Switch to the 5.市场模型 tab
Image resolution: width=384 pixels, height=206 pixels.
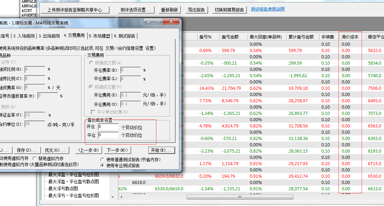[x=99, y=36]
